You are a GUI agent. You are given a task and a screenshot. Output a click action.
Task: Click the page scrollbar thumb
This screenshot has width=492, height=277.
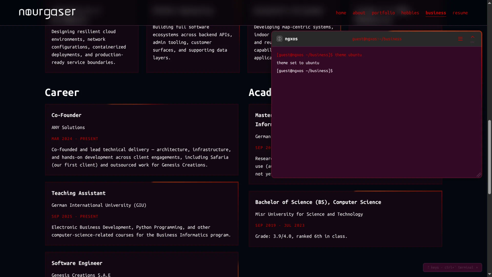(x=489, y=157)
